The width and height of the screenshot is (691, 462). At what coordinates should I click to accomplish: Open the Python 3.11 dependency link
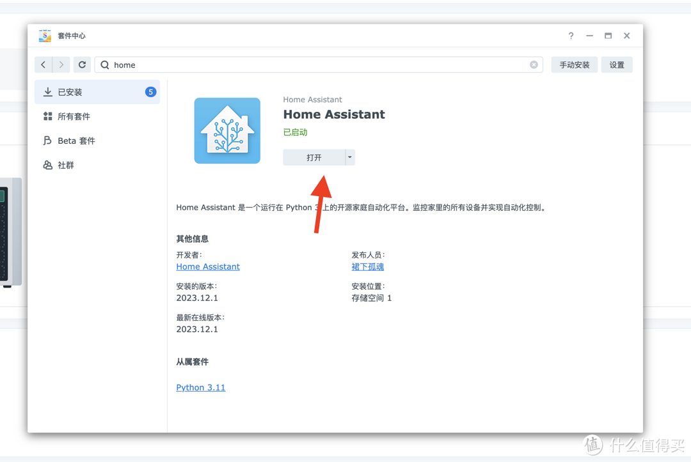(201, 387)
